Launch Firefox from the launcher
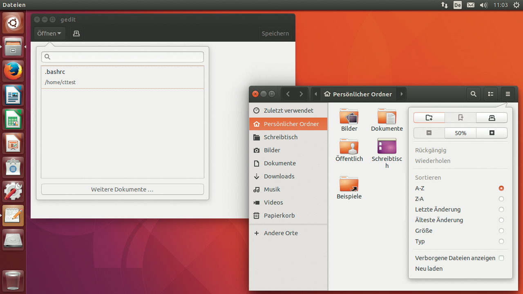 (x=13, y=71)
